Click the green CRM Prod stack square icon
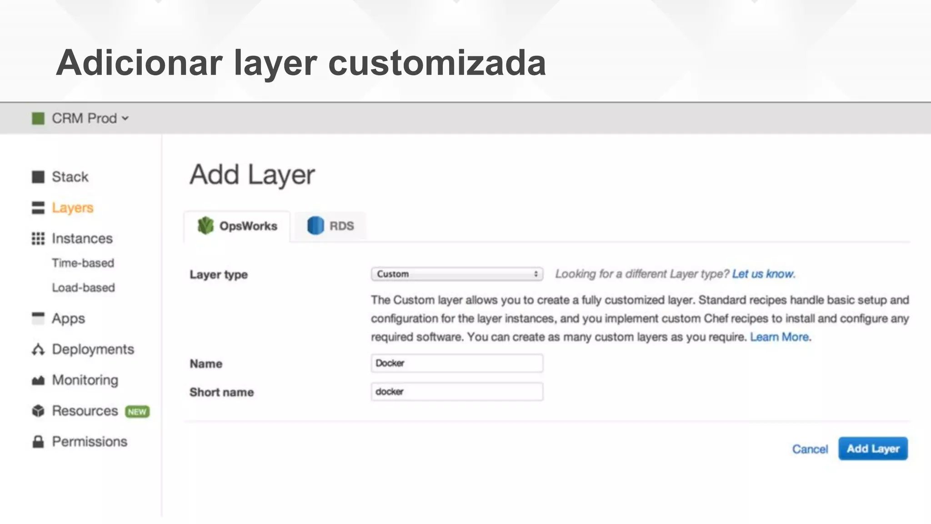 pyautogui.click(x=38, y=119)
